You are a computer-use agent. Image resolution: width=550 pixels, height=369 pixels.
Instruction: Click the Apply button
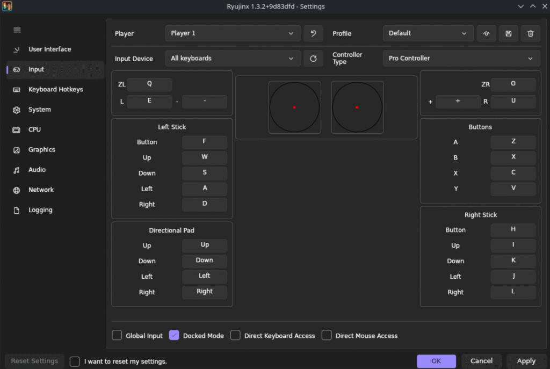pyautogui.click(x=526, y=361)
